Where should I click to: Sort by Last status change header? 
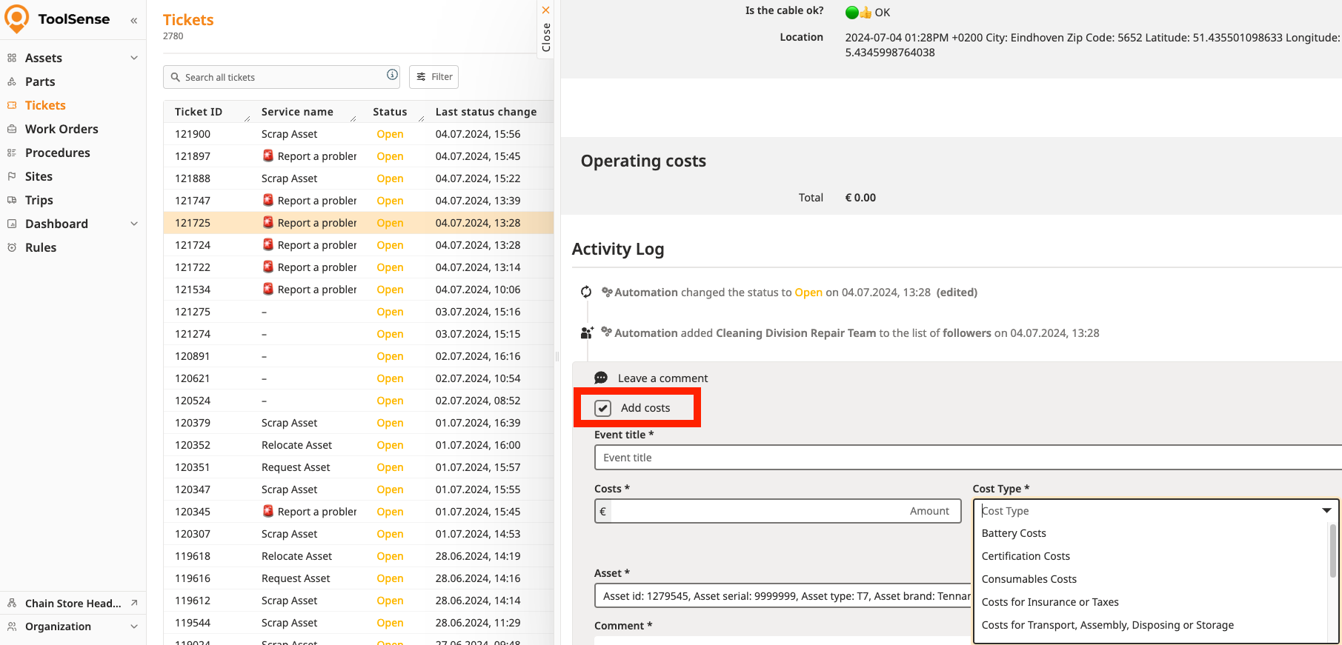(x=486, y=112)
